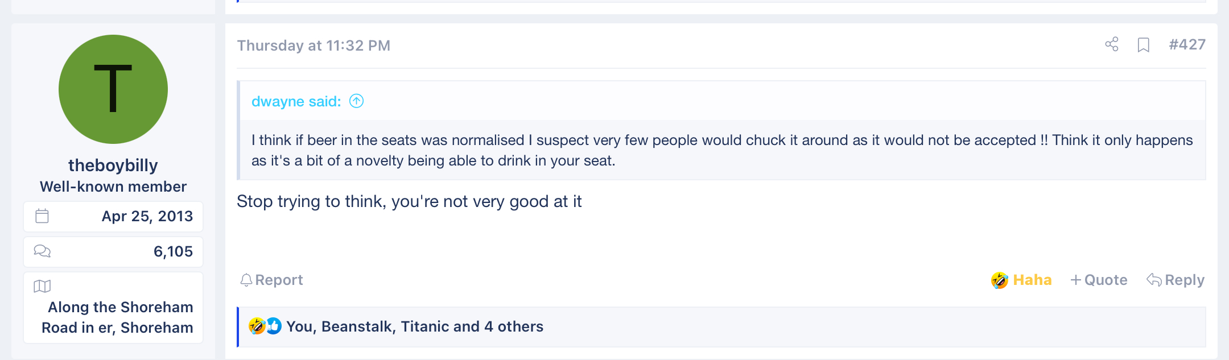
Task: Click the reply arrow icon
Action: 1154,280
